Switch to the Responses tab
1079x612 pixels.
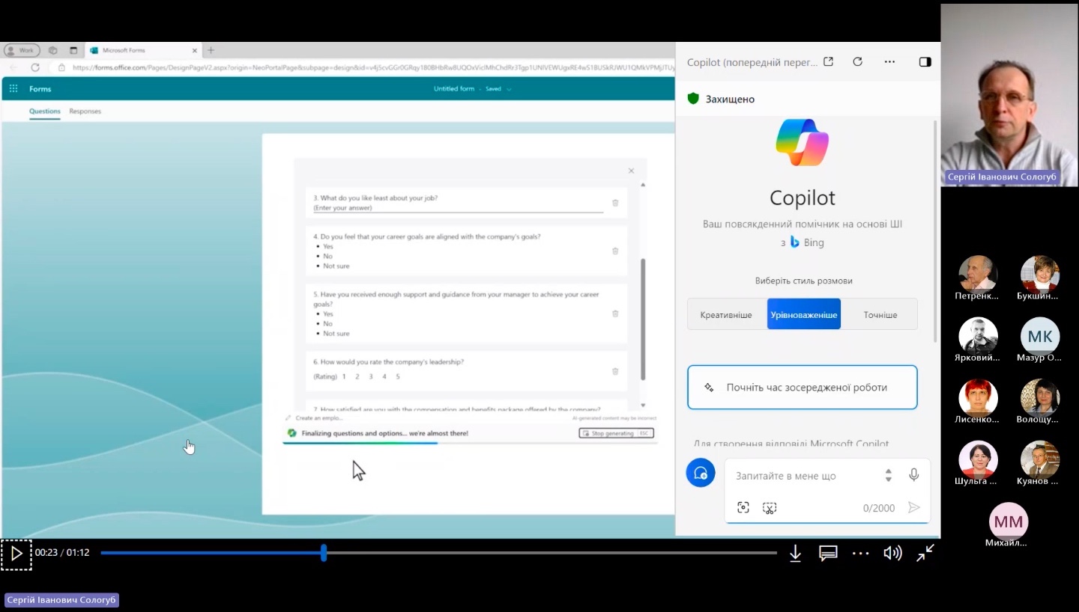85,111
